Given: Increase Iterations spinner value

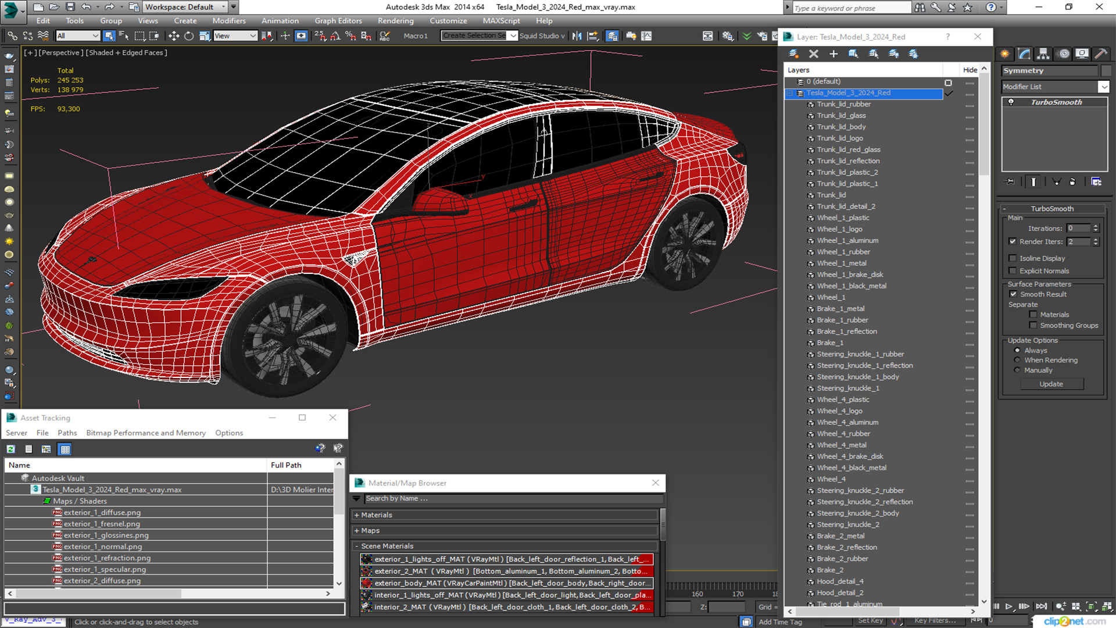Looking at the screenshot, I should pos(1096,226).
